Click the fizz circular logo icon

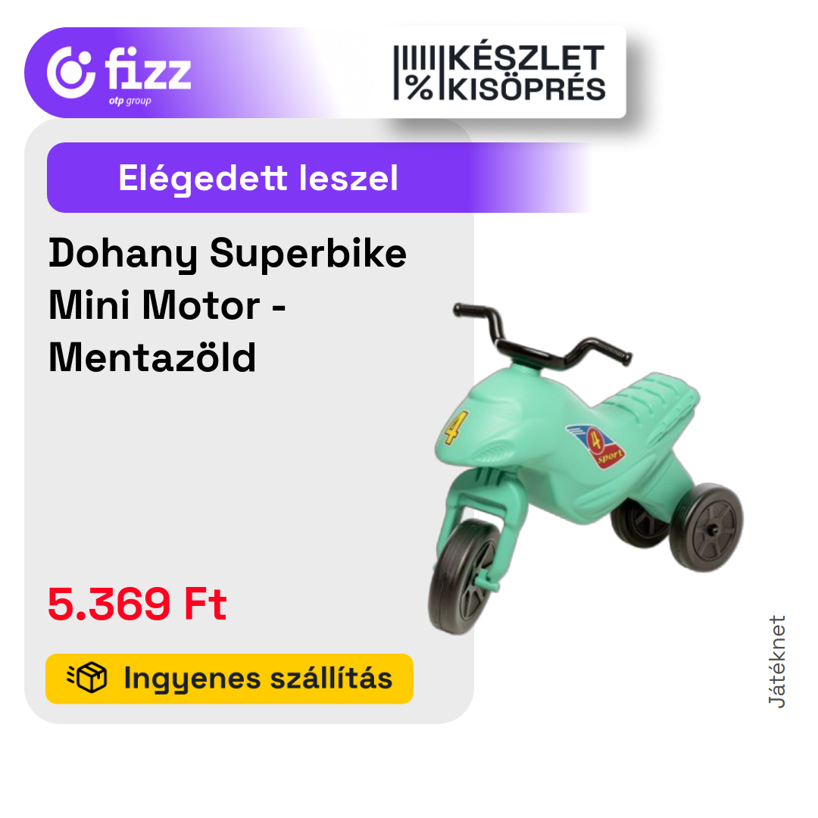(x=71, y=73)
